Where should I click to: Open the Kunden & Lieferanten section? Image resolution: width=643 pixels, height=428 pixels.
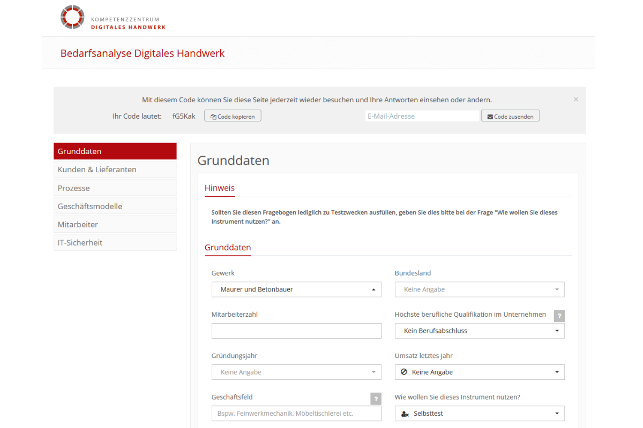click(115, 170)
